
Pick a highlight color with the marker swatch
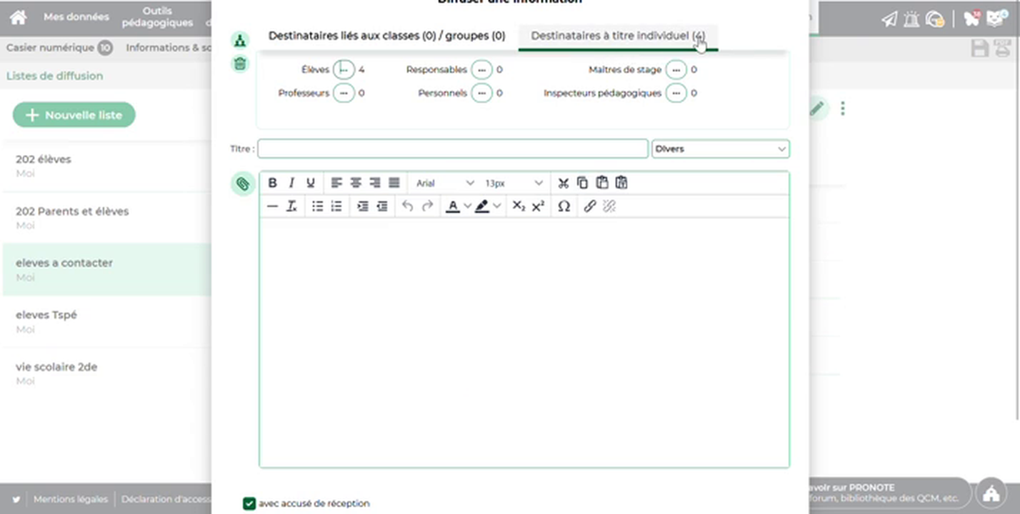coord(482,206)
